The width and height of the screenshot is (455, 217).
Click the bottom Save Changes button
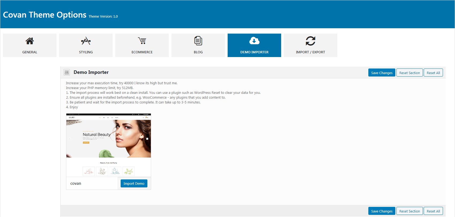pos(382,211)
